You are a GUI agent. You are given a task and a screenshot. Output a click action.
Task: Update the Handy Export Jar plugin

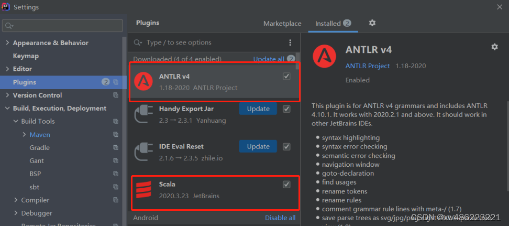258,109
